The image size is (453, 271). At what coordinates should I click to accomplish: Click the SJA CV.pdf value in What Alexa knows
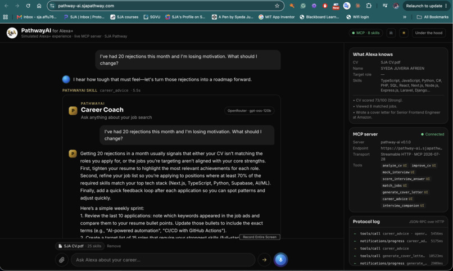pyautogui.click(x=390, y=62)
